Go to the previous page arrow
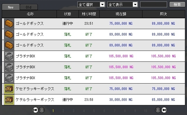 (x=42, y=110)
